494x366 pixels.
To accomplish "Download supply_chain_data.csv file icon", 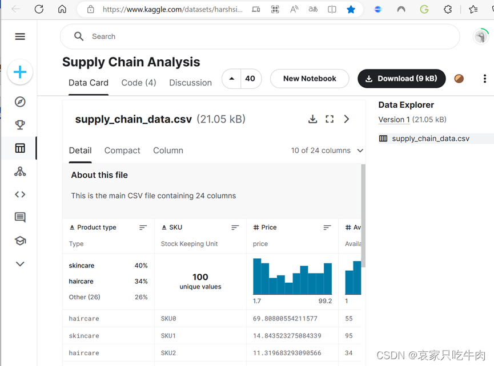I will pos(312,119).
